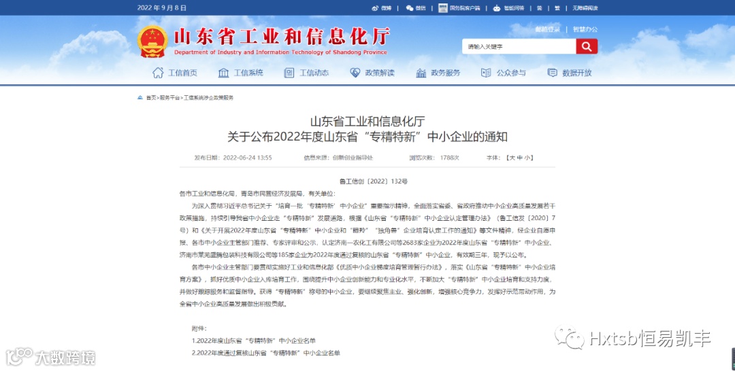
Task: Open the 数据开放 menu item
Action: (x=576, y=73)
